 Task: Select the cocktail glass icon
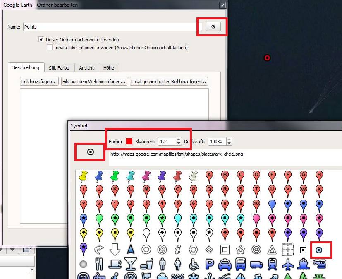131,264
